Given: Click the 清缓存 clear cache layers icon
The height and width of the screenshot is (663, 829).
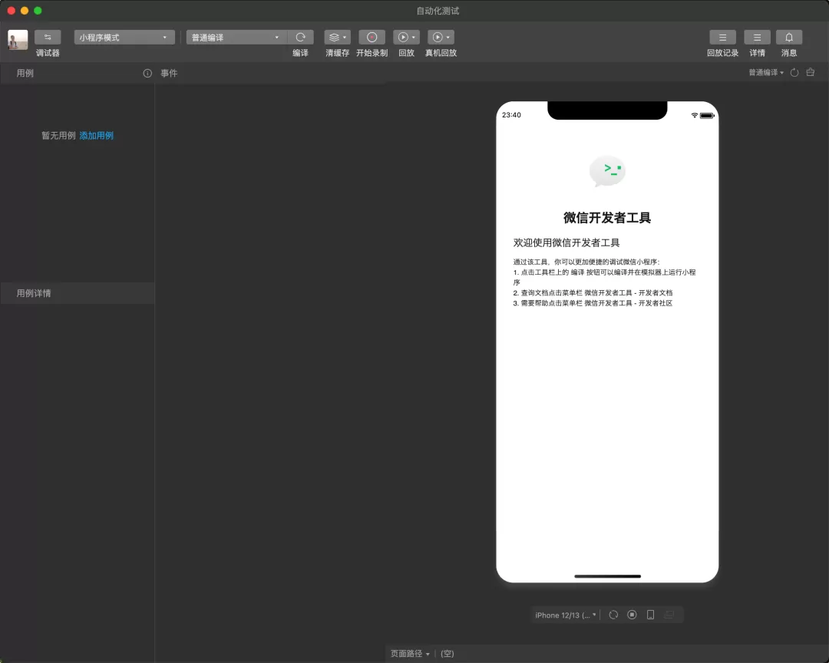Looking at the screenshot, I should click(x=334, y=37).
